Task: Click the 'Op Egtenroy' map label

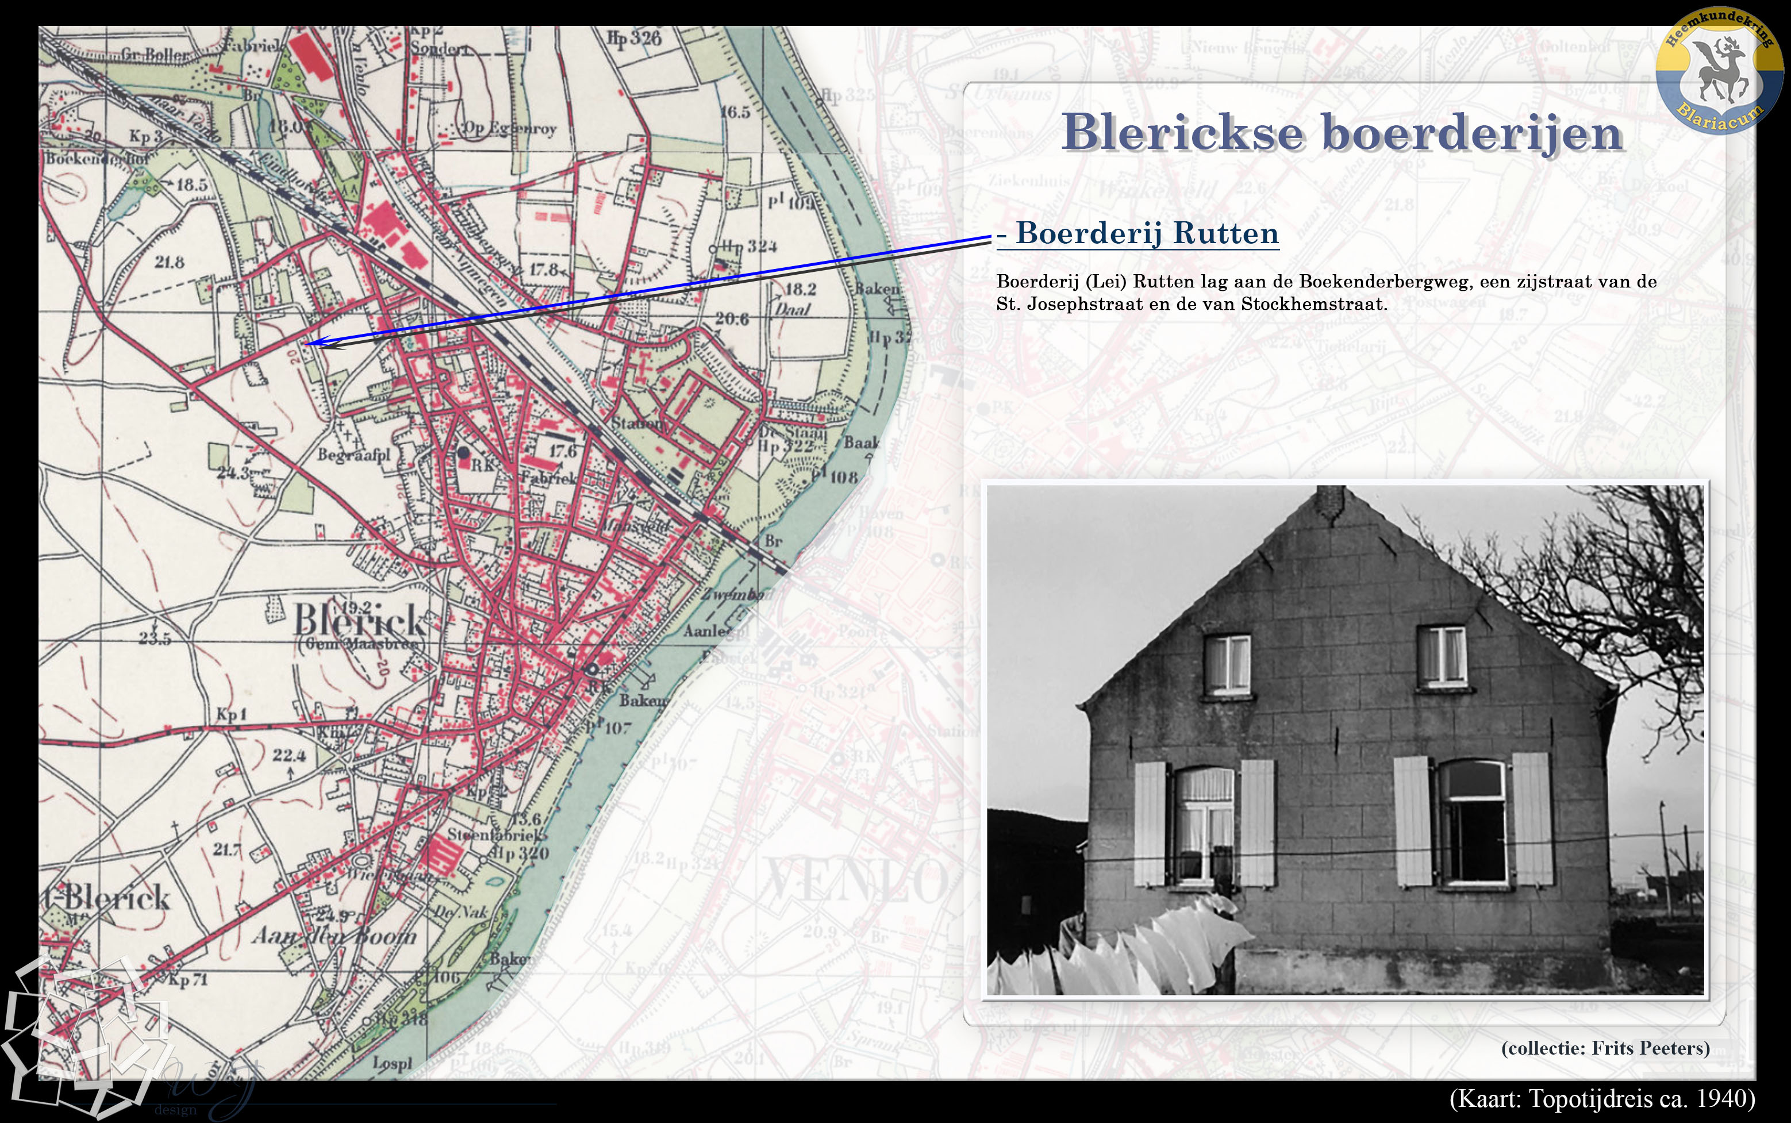Action: 509,128
